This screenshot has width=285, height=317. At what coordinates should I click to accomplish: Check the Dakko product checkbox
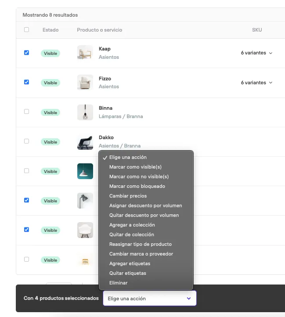tap(26, 141)
